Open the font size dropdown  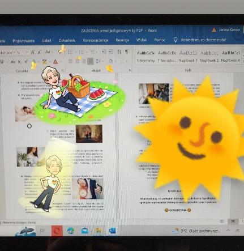(x=27, y=53)
